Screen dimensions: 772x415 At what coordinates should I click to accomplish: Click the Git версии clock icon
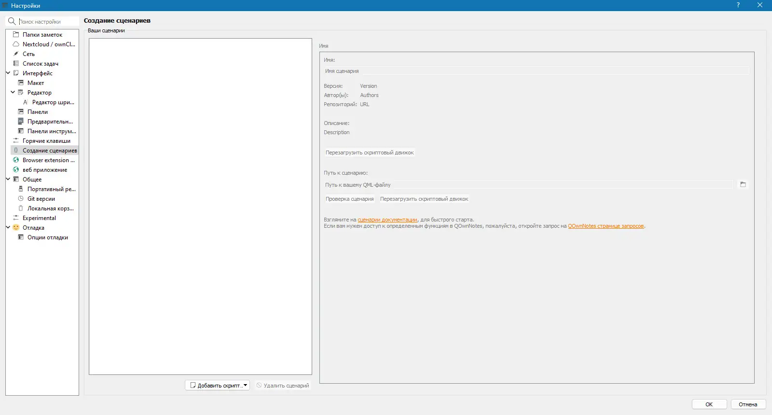point(21,199)
